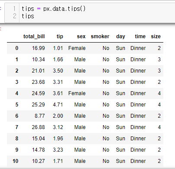Click tip value 3.31
The image size is (175, 169).
[x=58, y=82]
